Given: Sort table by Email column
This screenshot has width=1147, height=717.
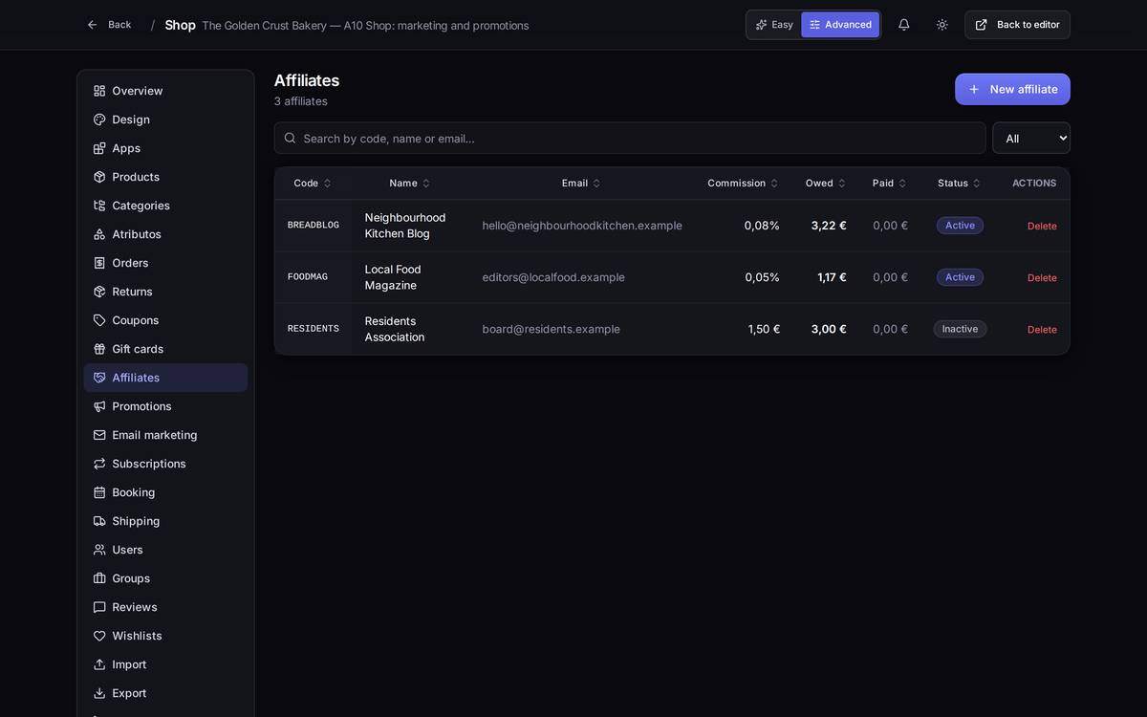Looking at the screenshot, I should pyautogui.click(x=581, y=184).
